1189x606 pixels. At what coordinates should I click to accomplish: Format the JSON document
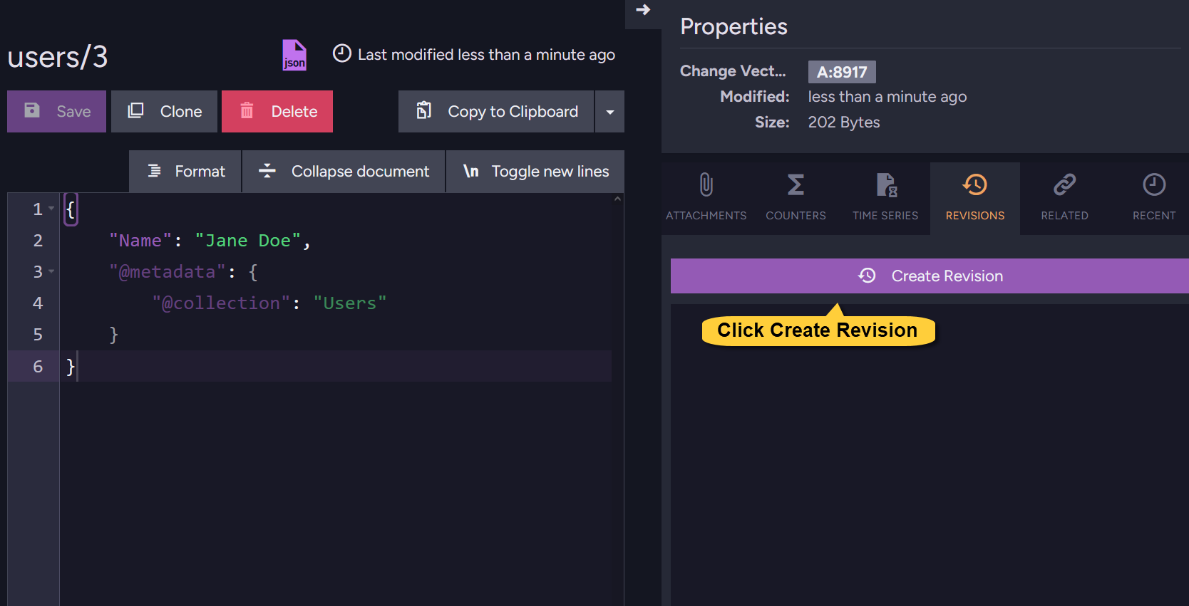pyautogui.click(x=185, y=171)
